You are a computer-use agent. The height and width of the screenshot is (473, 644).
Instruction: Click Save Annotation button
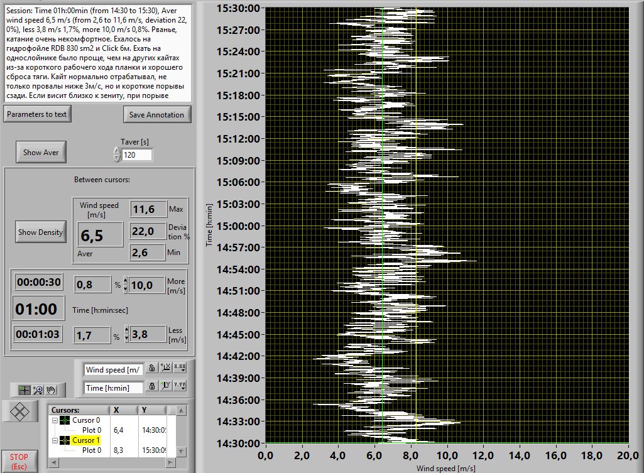(156, 114)
